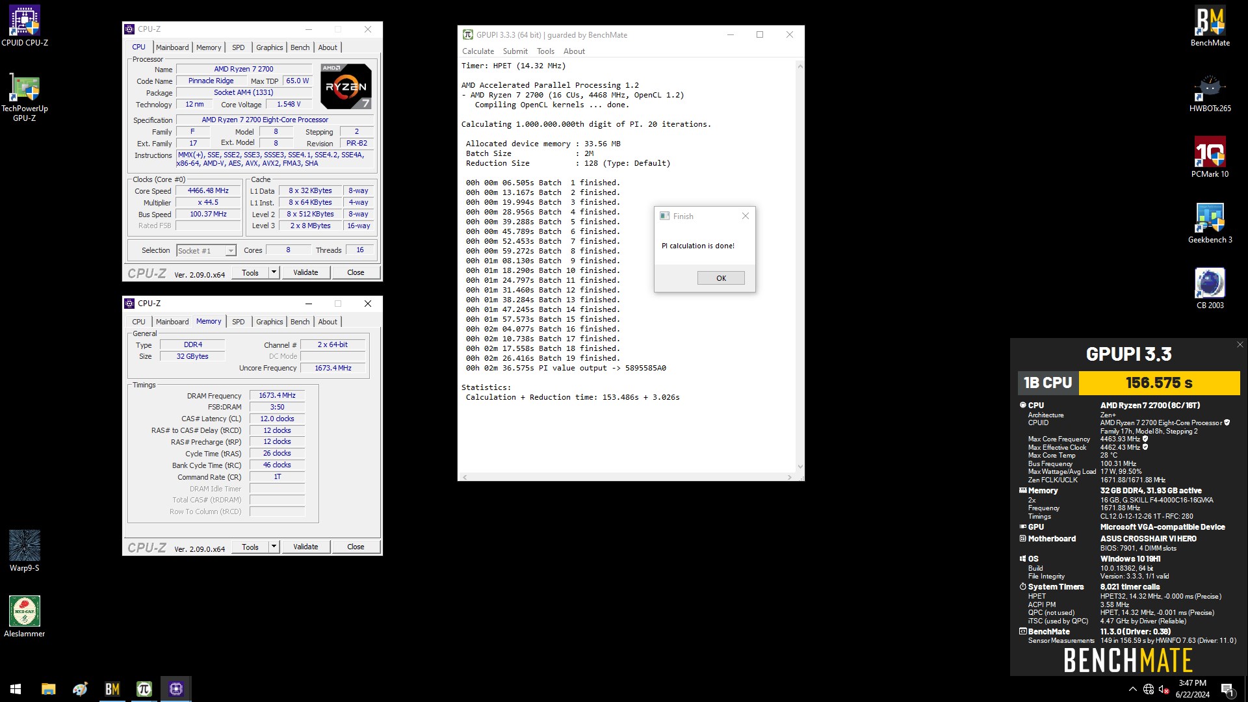
Task: Open the Geekbench 3 desktop shortcut
Action: (x=1210, y=223)
